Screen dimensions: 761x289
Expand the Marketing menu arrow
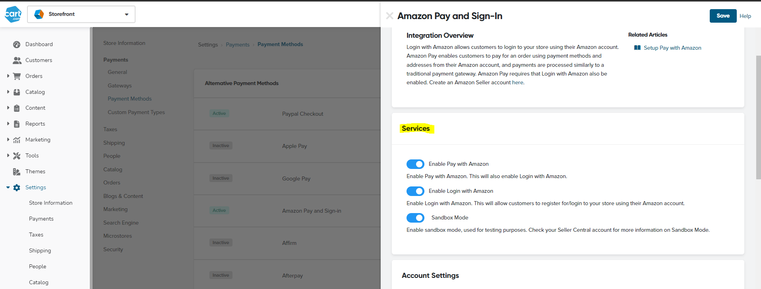[x=8, y=139]
